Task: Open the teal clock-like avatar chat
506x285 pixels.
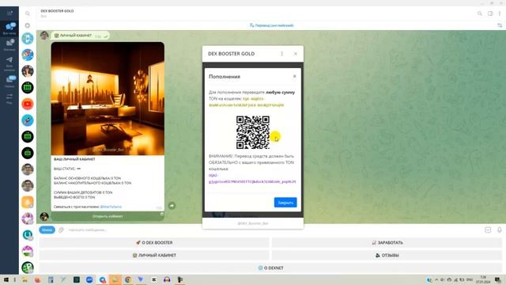Action: pyautogui.click(x=28, y=235)
